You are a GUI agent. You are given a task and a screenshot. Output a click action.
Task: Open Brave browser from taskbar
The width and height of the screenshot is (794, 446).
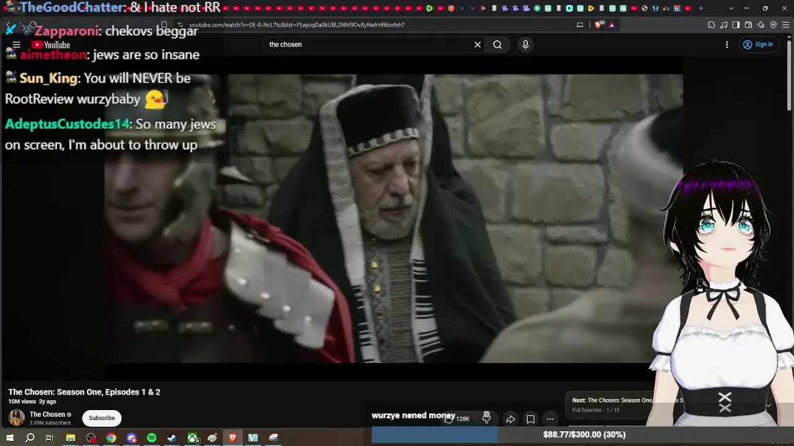pos(233,438)
